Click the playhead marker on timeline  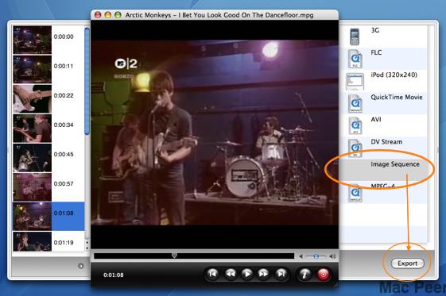point(174,255)
